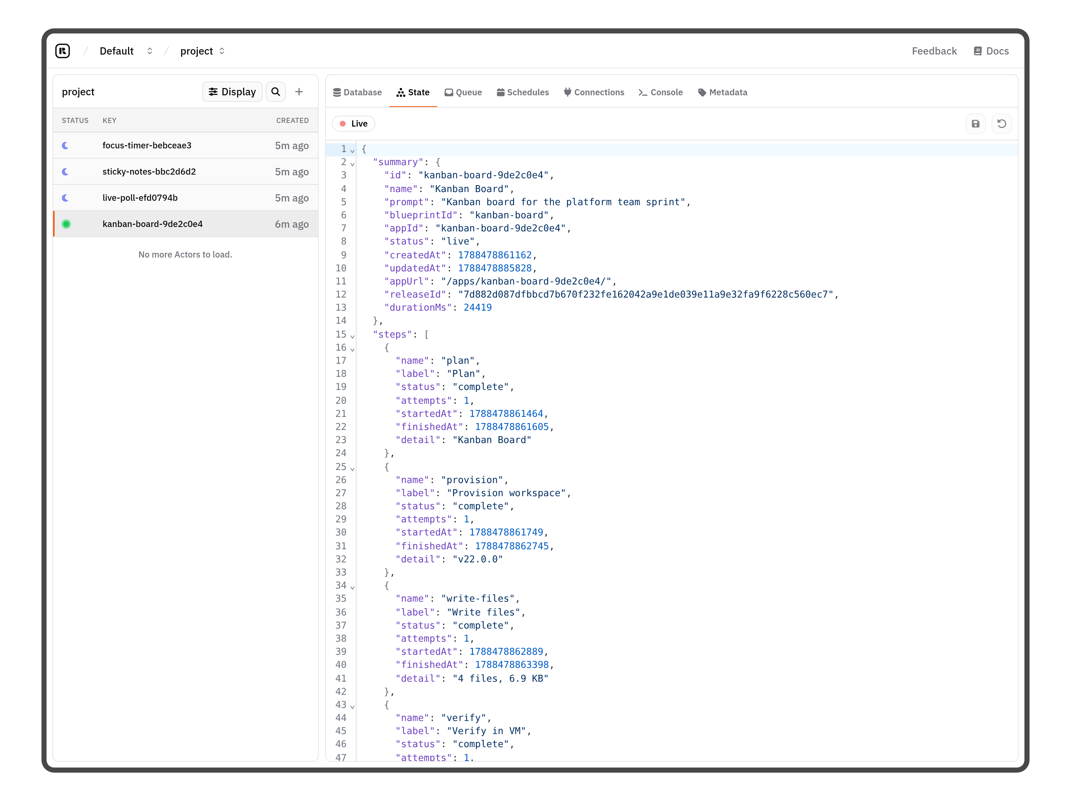1071x801 pixels.
Task: Switch to the Connections tab
Action: click(x=594, y=92)
